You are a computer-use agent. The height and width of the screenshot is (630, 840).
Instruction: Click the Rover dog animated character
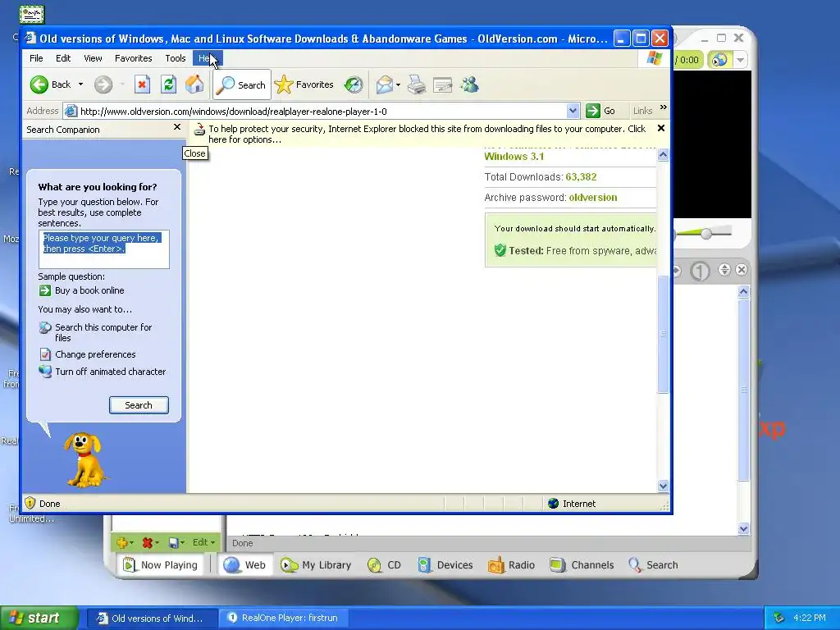click(x=84, y=459)
